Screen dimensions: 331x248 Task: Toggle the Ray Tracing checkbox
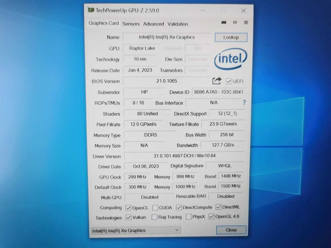[155, 217]
